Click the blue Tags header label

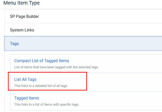[14, 43]
